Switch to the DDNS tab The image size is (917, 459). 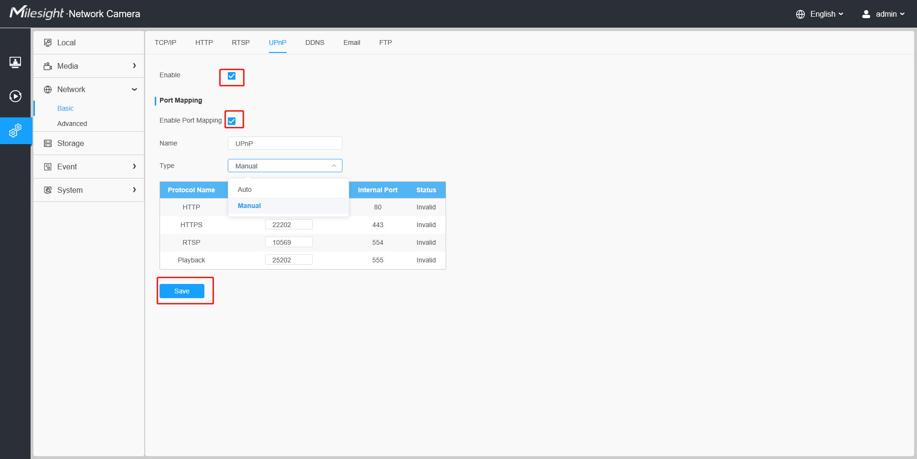pyautogui.click(x=315, y=42)
